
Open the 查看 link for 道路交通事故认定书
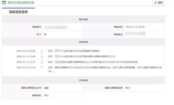point(46,88)
